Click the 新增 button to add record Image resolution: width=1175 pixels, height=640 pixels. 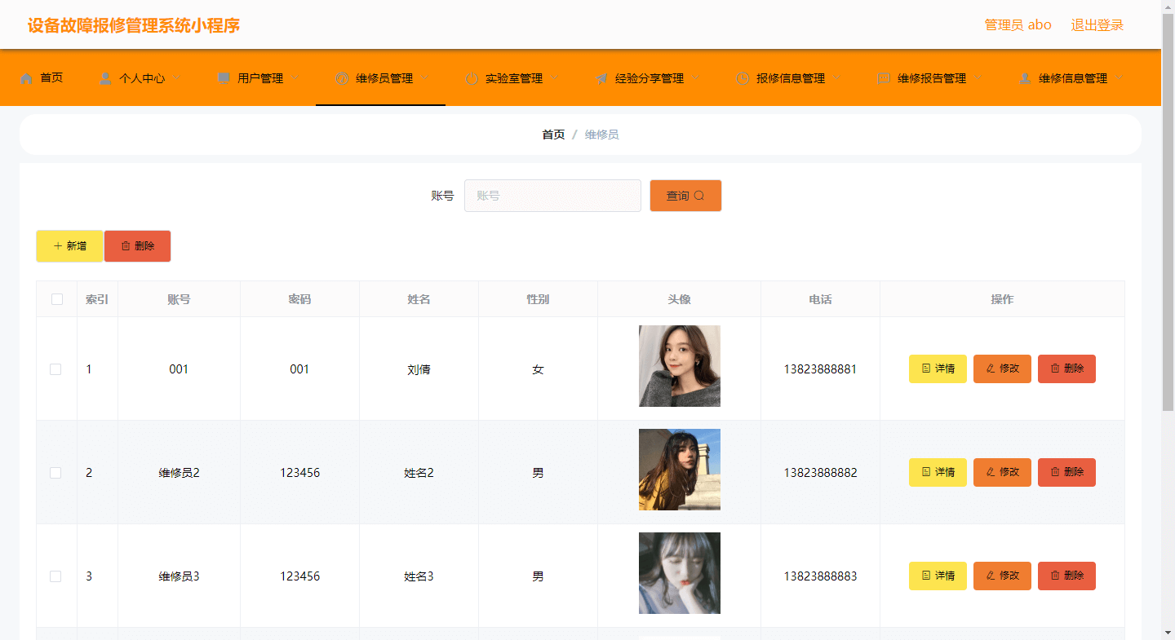point(69,245)
